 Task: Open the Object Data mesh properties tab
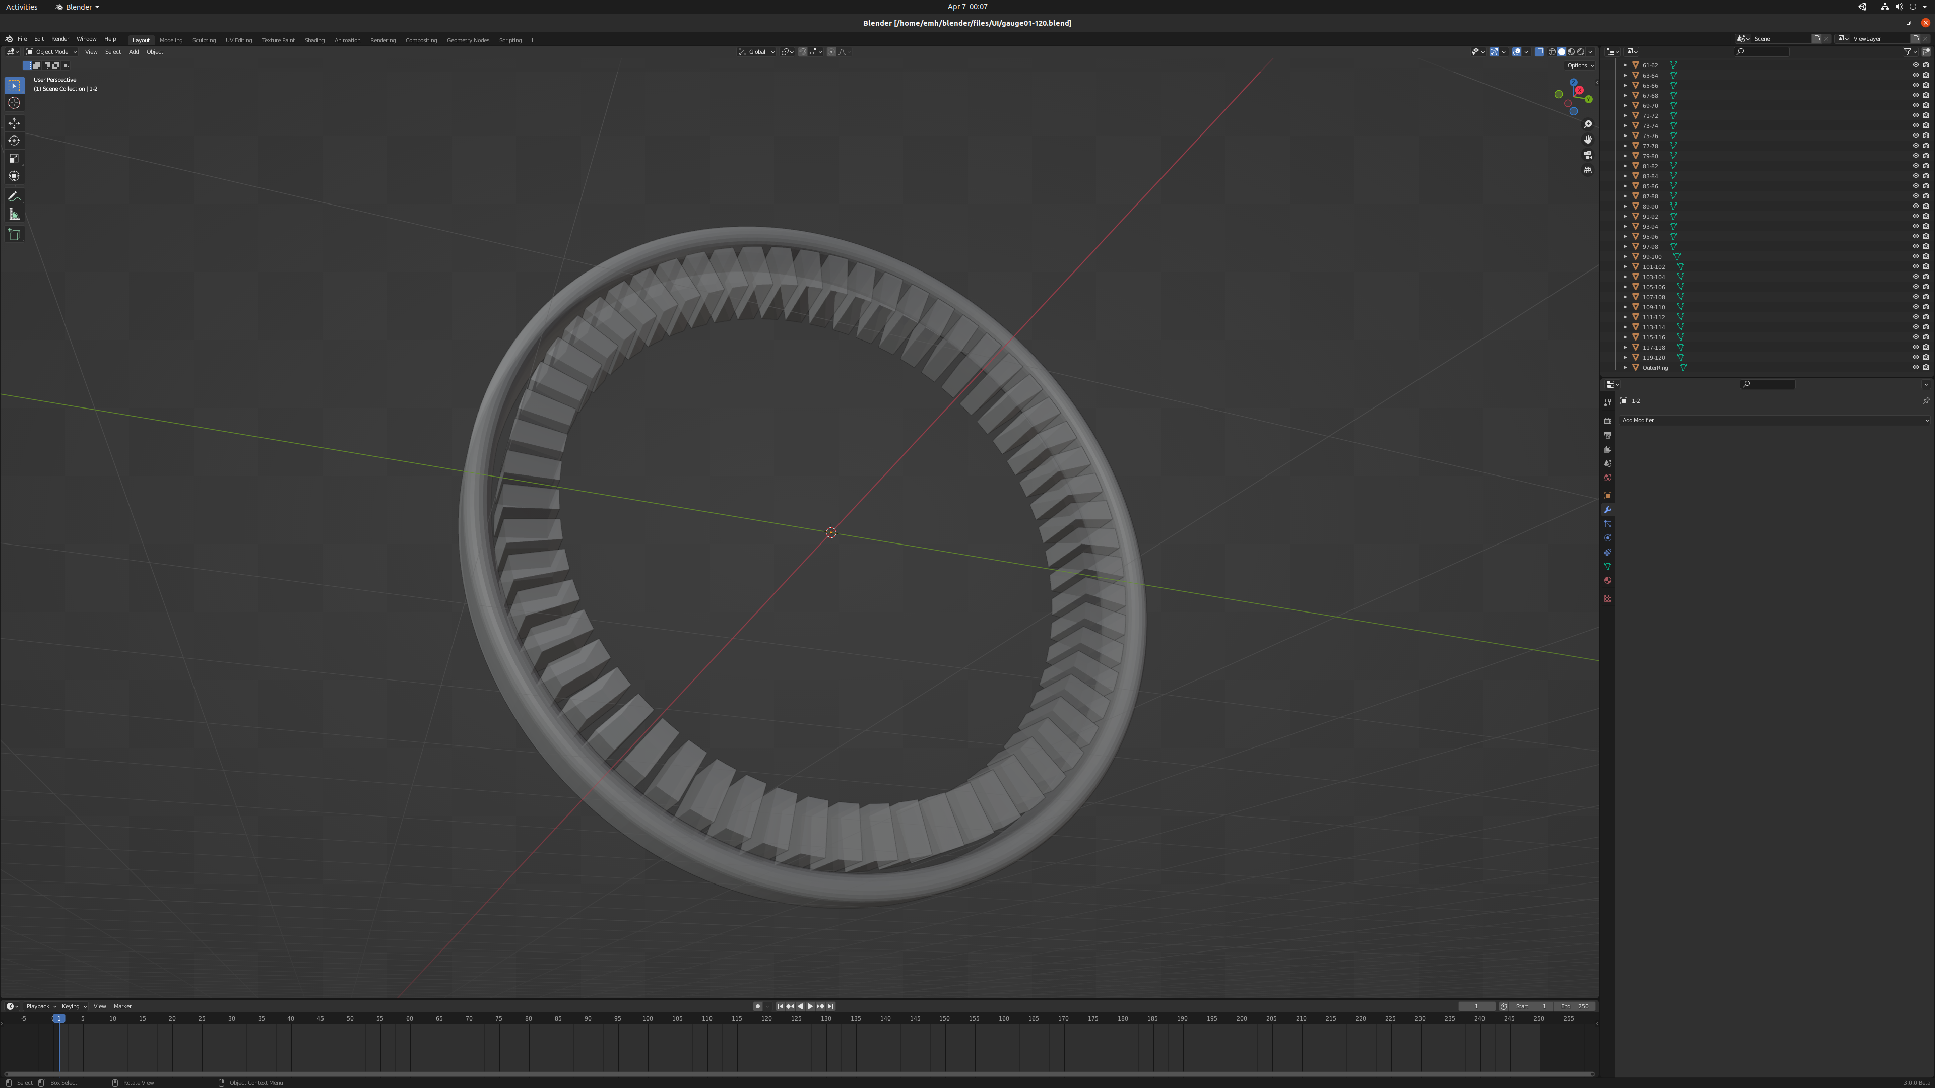[x=1607, y=567]
